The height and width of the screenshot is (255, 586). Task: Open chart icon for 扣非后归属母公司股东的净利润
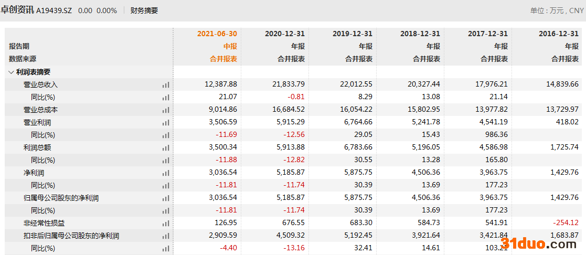click(x=166, y=236)
